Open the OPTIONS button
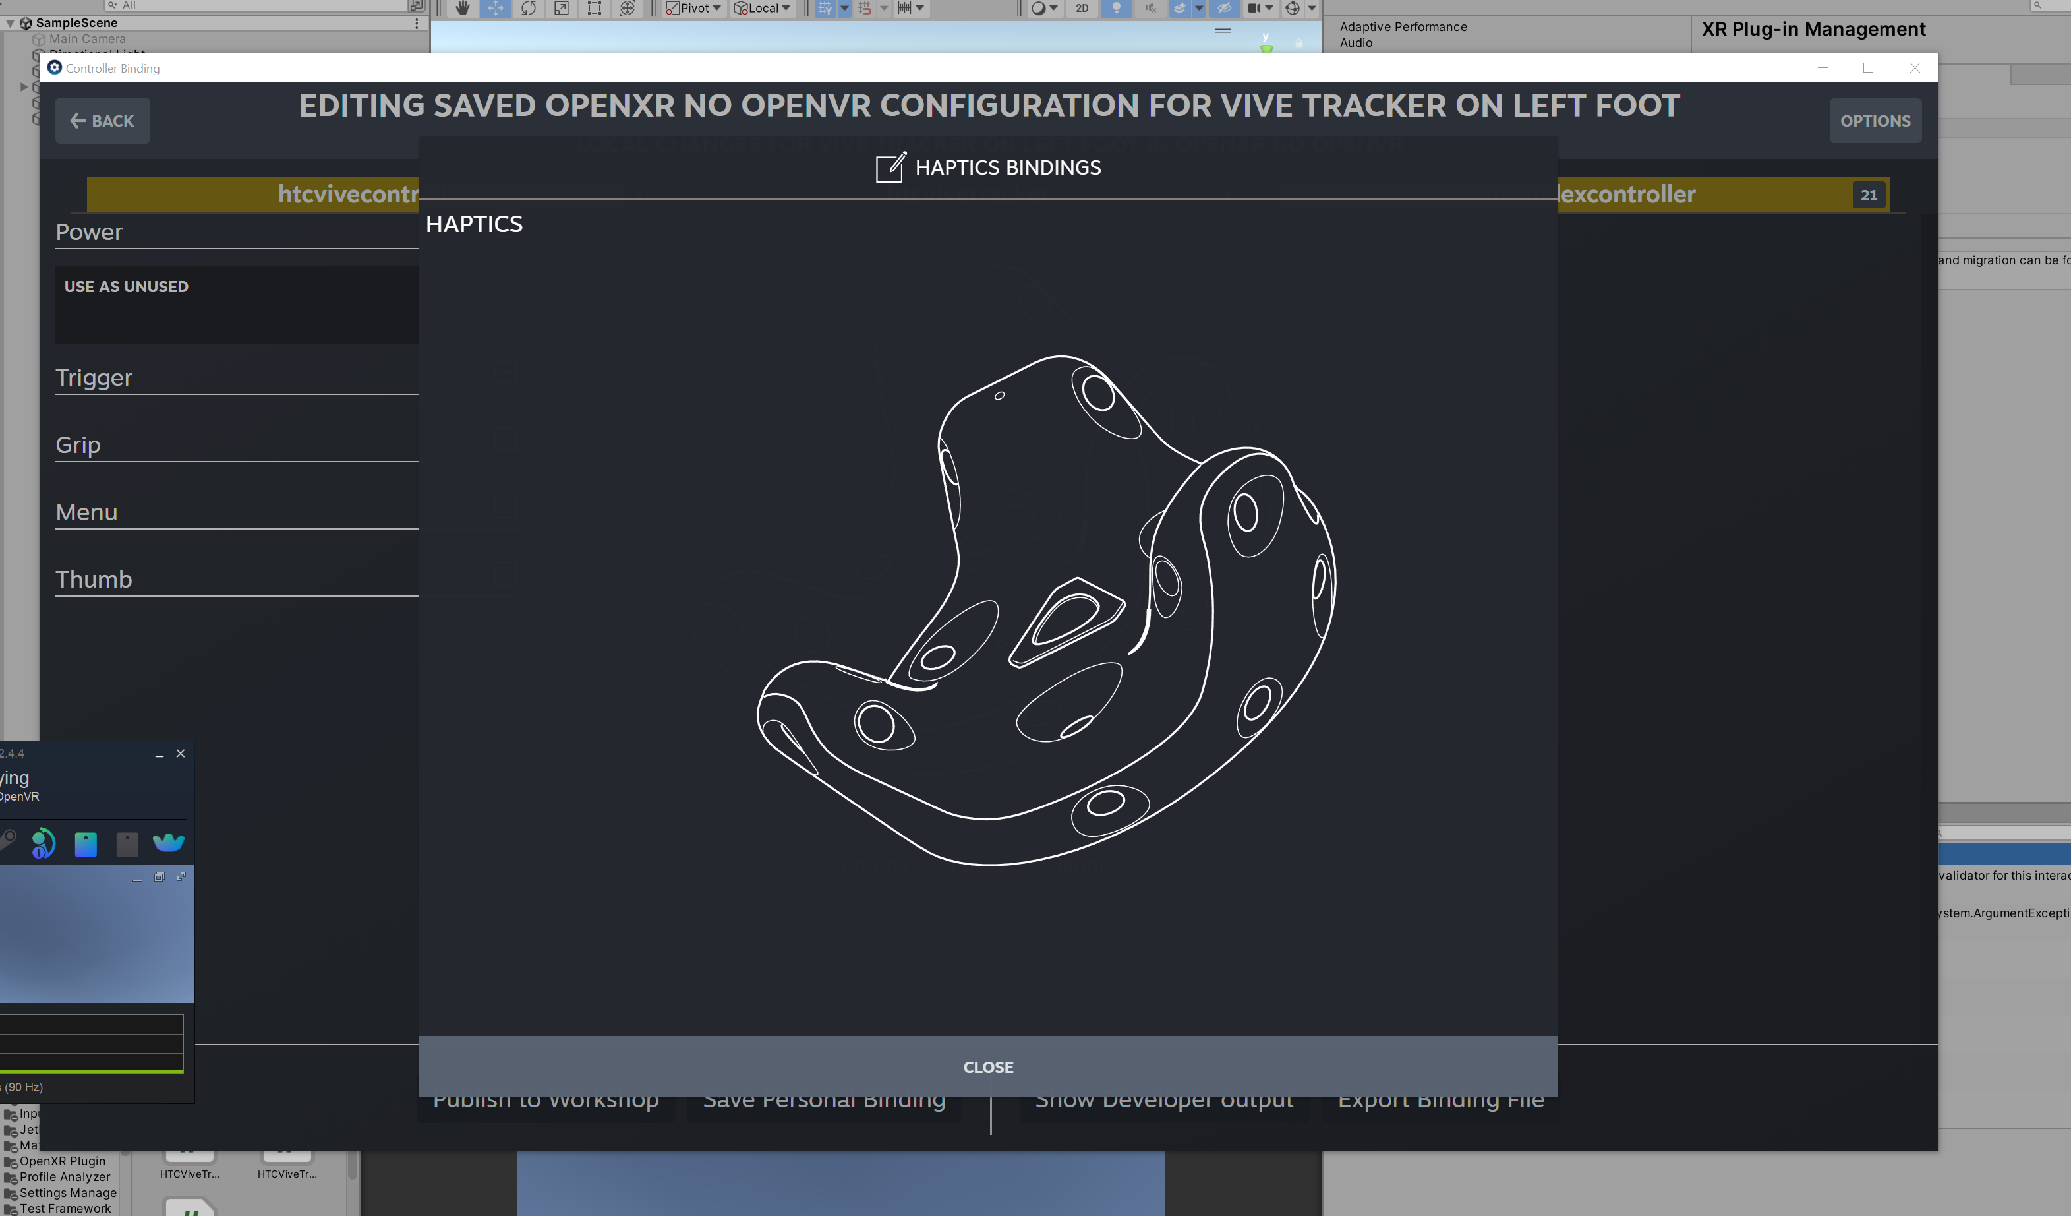The height and width of the screenshot is (1216, 2071). tap(1875, 121)
